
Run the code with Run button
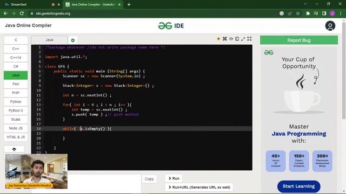(x=174, y=178)
